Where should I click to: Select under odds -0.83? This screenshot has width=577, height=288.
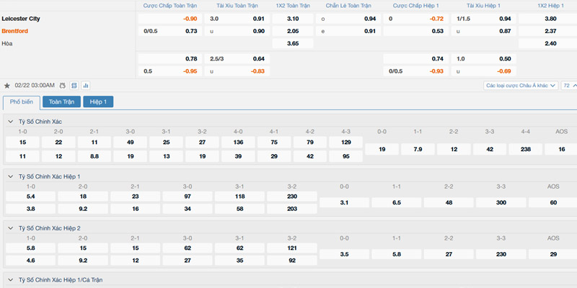[237, 71]
